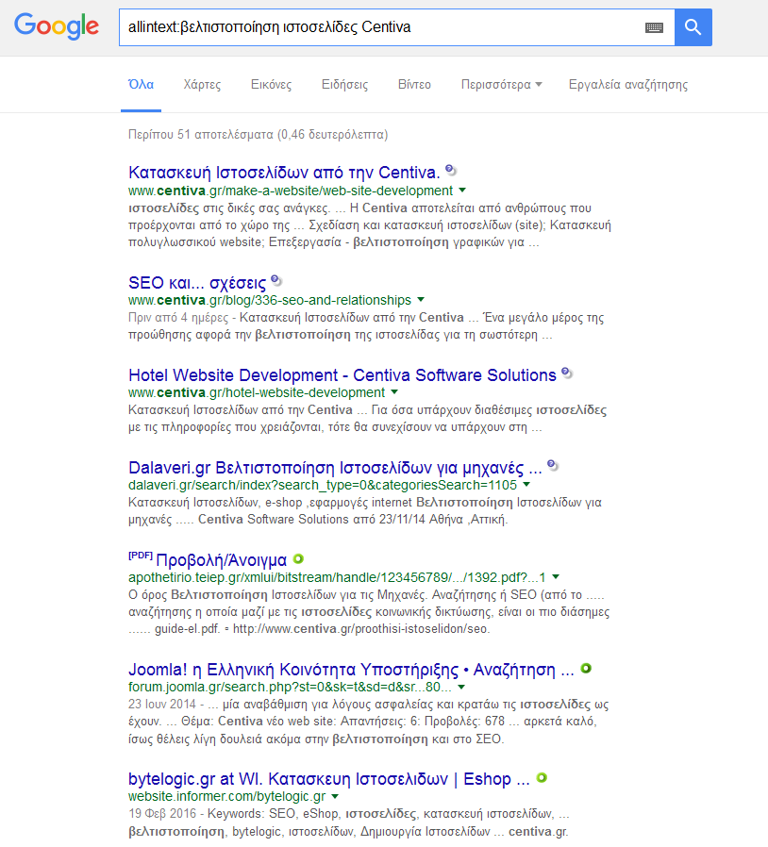Click the date '23 Ιουν 2014' in Joomla snippet

click(162, 705)
